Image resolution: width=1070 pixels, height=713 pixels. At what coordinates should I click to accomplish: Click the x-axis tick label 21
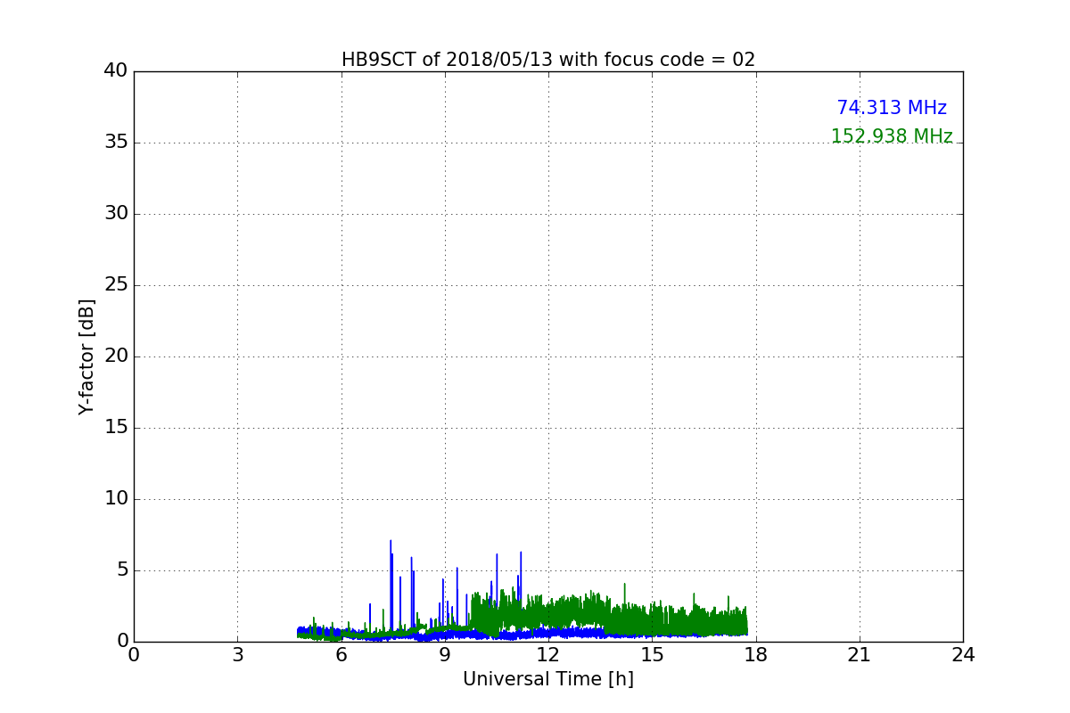[x=860, y=655]
